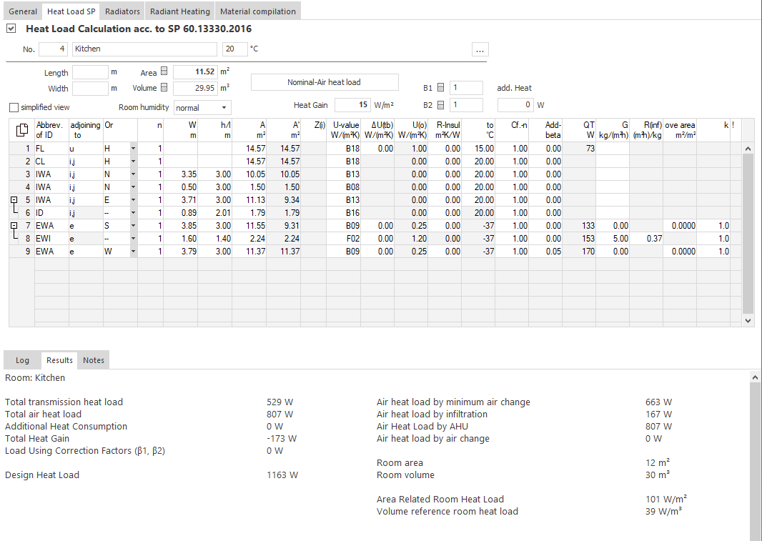Open orientation dropdown for row 8 EWI
762x541 pixels.
pyautogui.click(x=133, y=239)
